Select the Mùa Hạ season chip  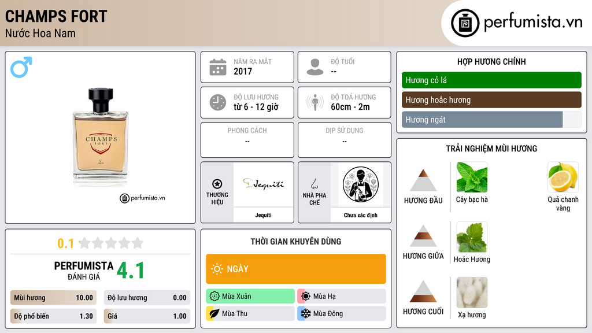(x=342, y=297)
